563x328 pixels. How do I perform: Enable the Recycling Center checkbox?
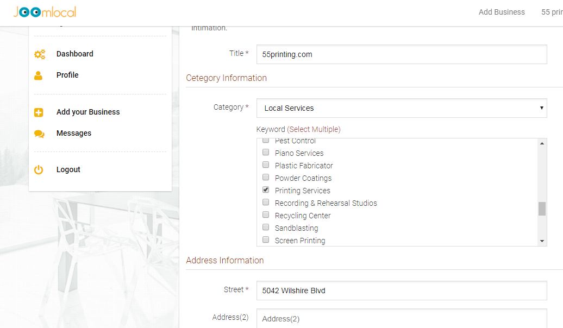coord(266,215)
